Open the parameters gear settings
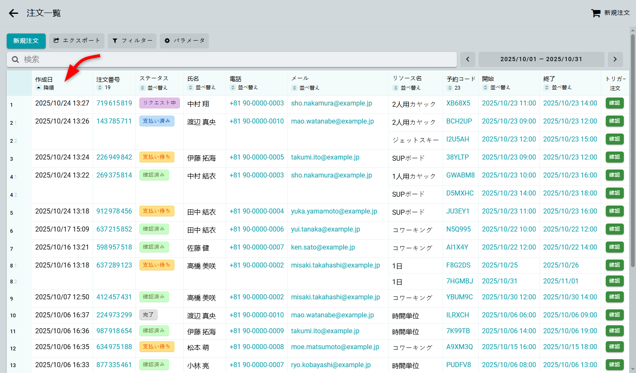The image size is (636, 373). [x=184, y=41]
